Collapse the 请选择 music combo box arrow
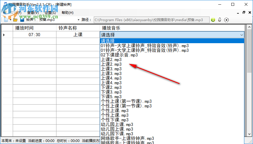Viewport: 253px width, 144px height. coord(241,35)
